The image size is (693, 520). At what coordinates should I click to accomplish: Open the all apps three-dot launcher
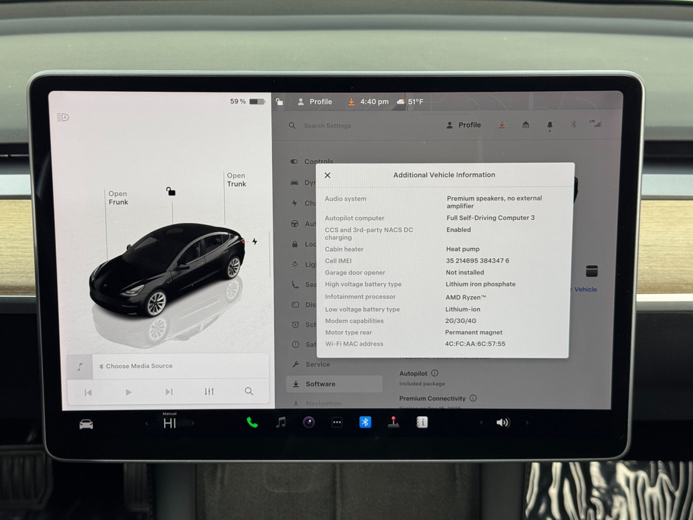(337, 422)
